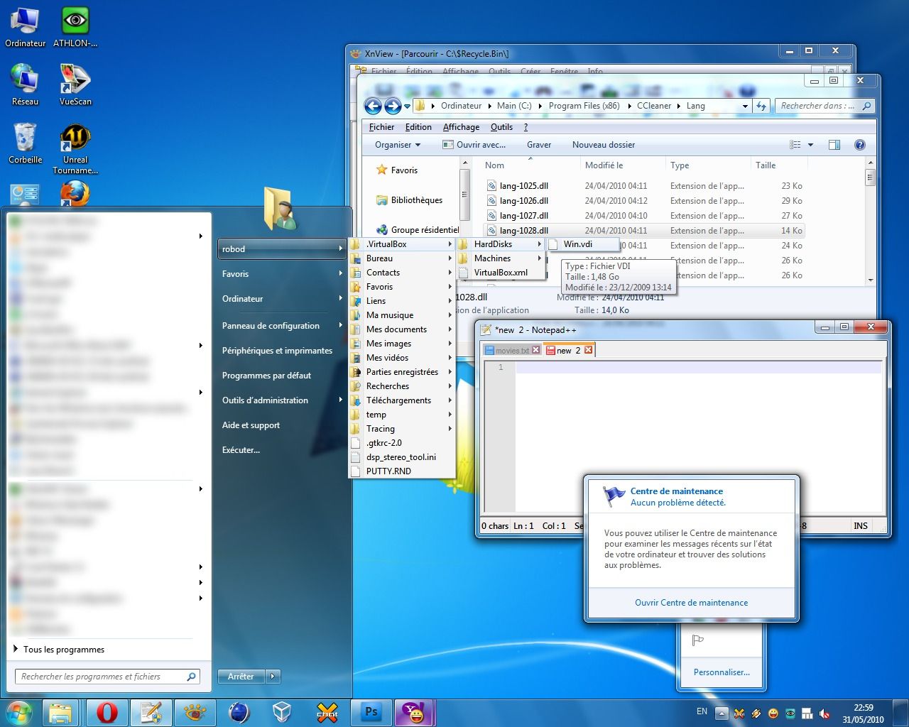Screen dimensions: 909x727
Task: Click the Explorer help question mark icon
Action: (x=859, y=145)
